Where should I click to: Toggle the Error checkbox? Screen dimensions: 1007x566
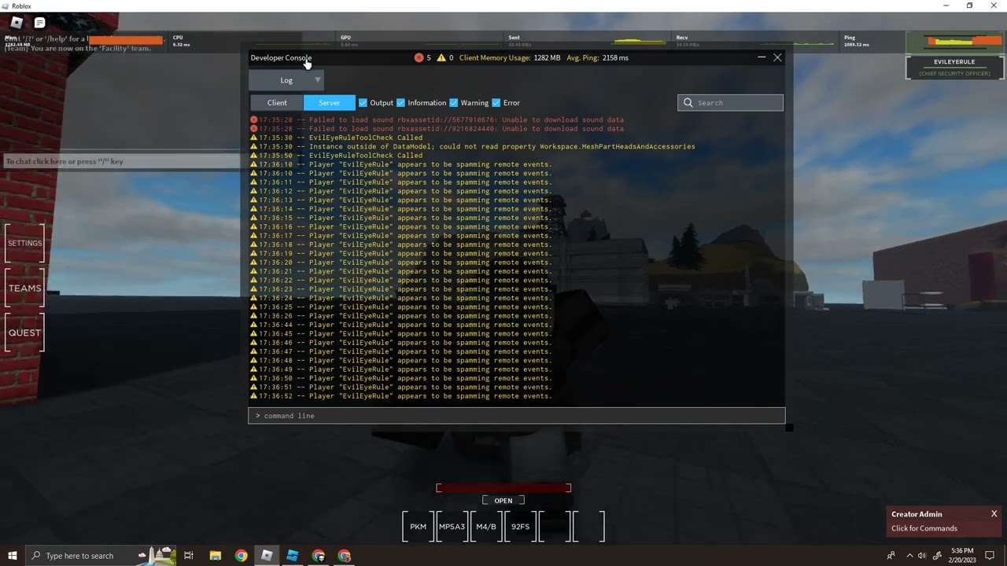496,103
